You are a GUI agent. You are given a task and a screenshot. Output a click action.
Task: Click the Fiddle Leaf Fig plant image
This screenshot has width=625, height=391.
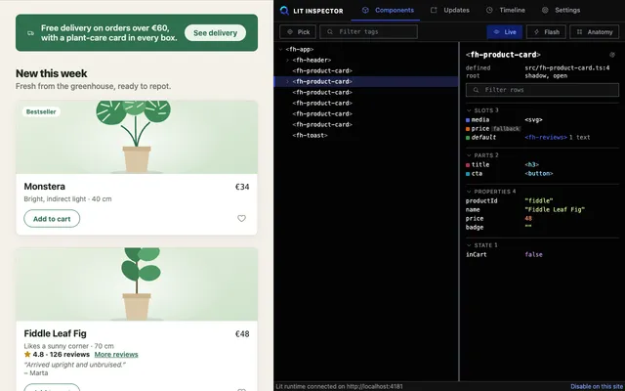coord(137,284)
